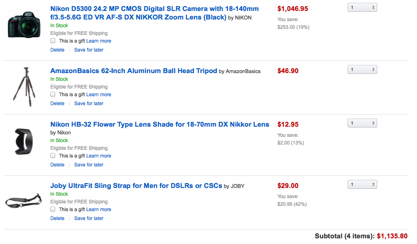
Task: Delete the Joby sling strap from cart
Action: (57, 218)
